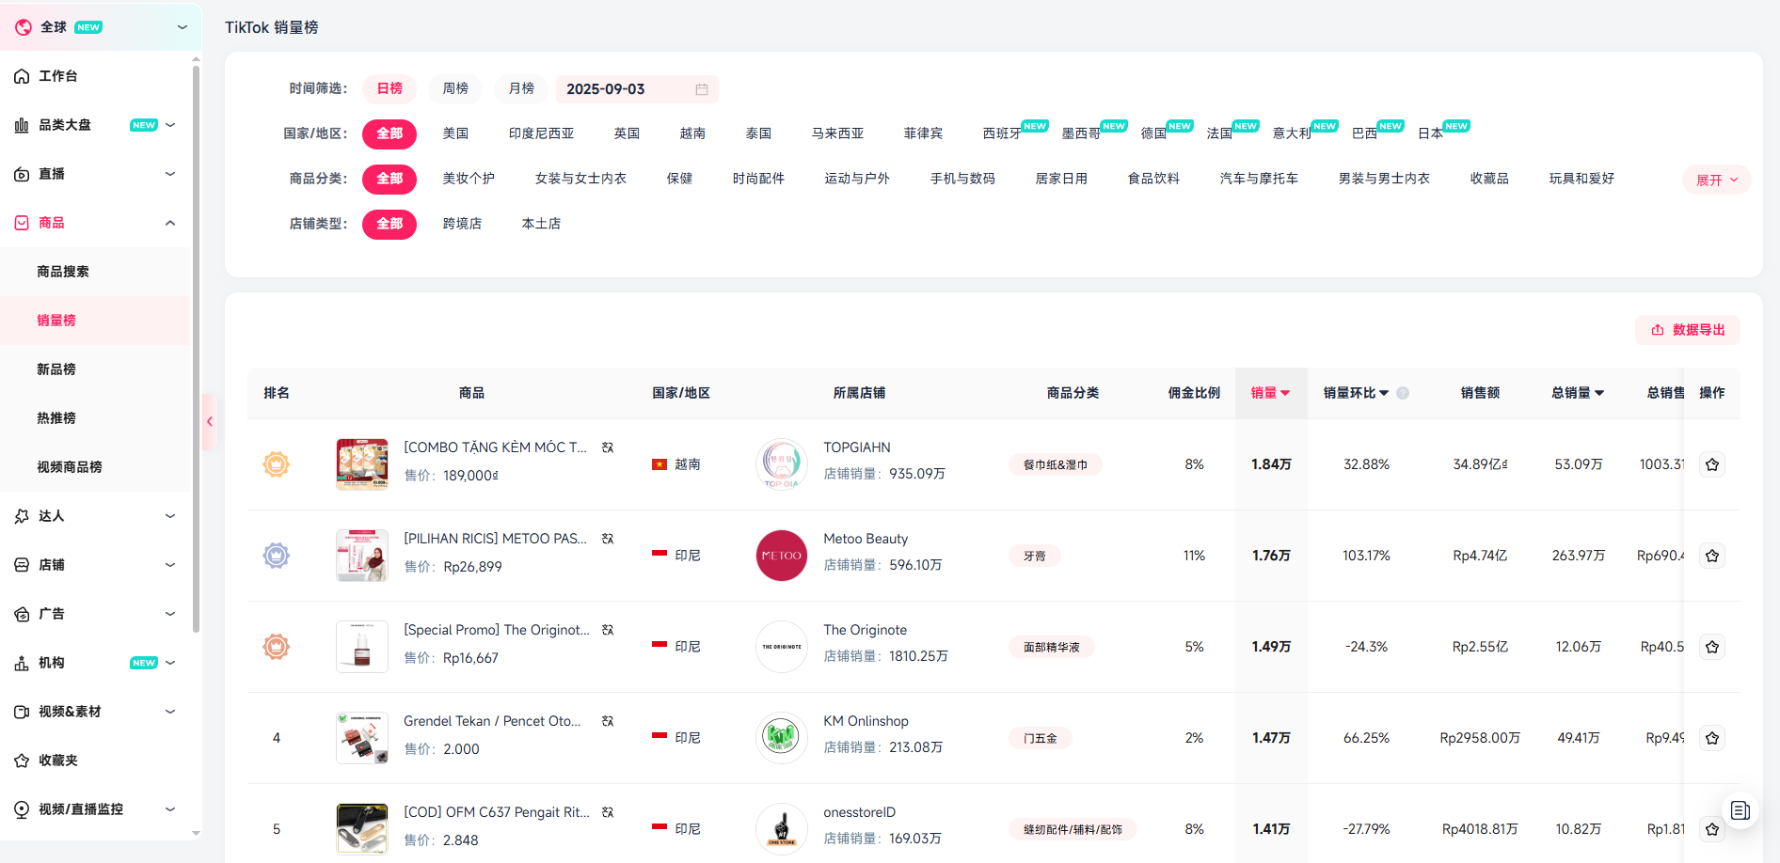
Task: Open 新品榜 in the sidebar
Action: 56,369
